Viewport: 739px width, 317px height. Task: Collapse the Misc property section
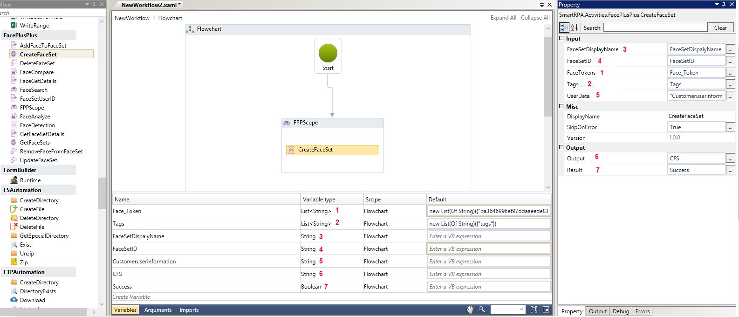tap(562, 106)
